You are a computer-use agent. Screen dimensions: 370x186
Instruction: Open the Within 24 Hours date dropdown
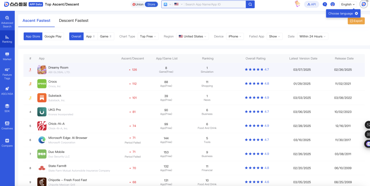point(313,37)
